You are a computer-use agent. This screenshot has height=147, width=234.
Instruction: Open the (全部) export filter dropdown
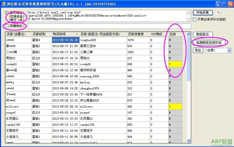pos(229,50)
